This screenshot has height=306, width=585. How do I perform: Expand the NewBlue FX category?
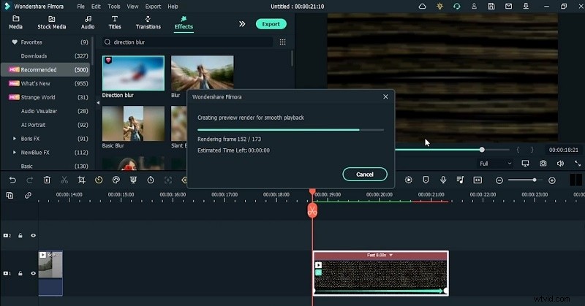point(15,153)
